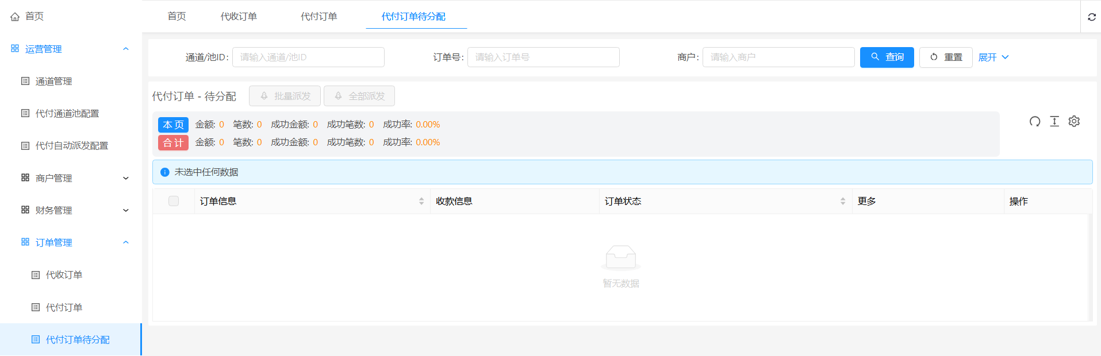Expand more filters with 展开

click(x=993, y=57)
